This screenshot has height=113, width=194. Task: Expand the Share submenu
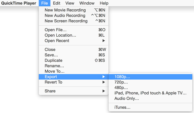pos(74,91)
